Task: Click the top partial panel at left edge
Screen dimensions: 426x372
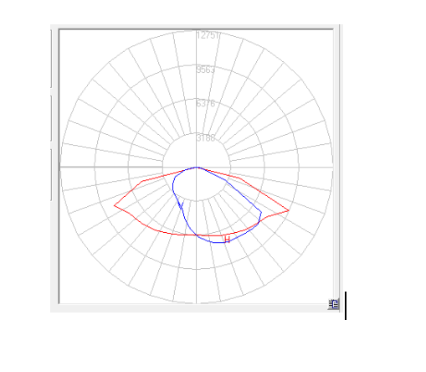Action: 51,58
